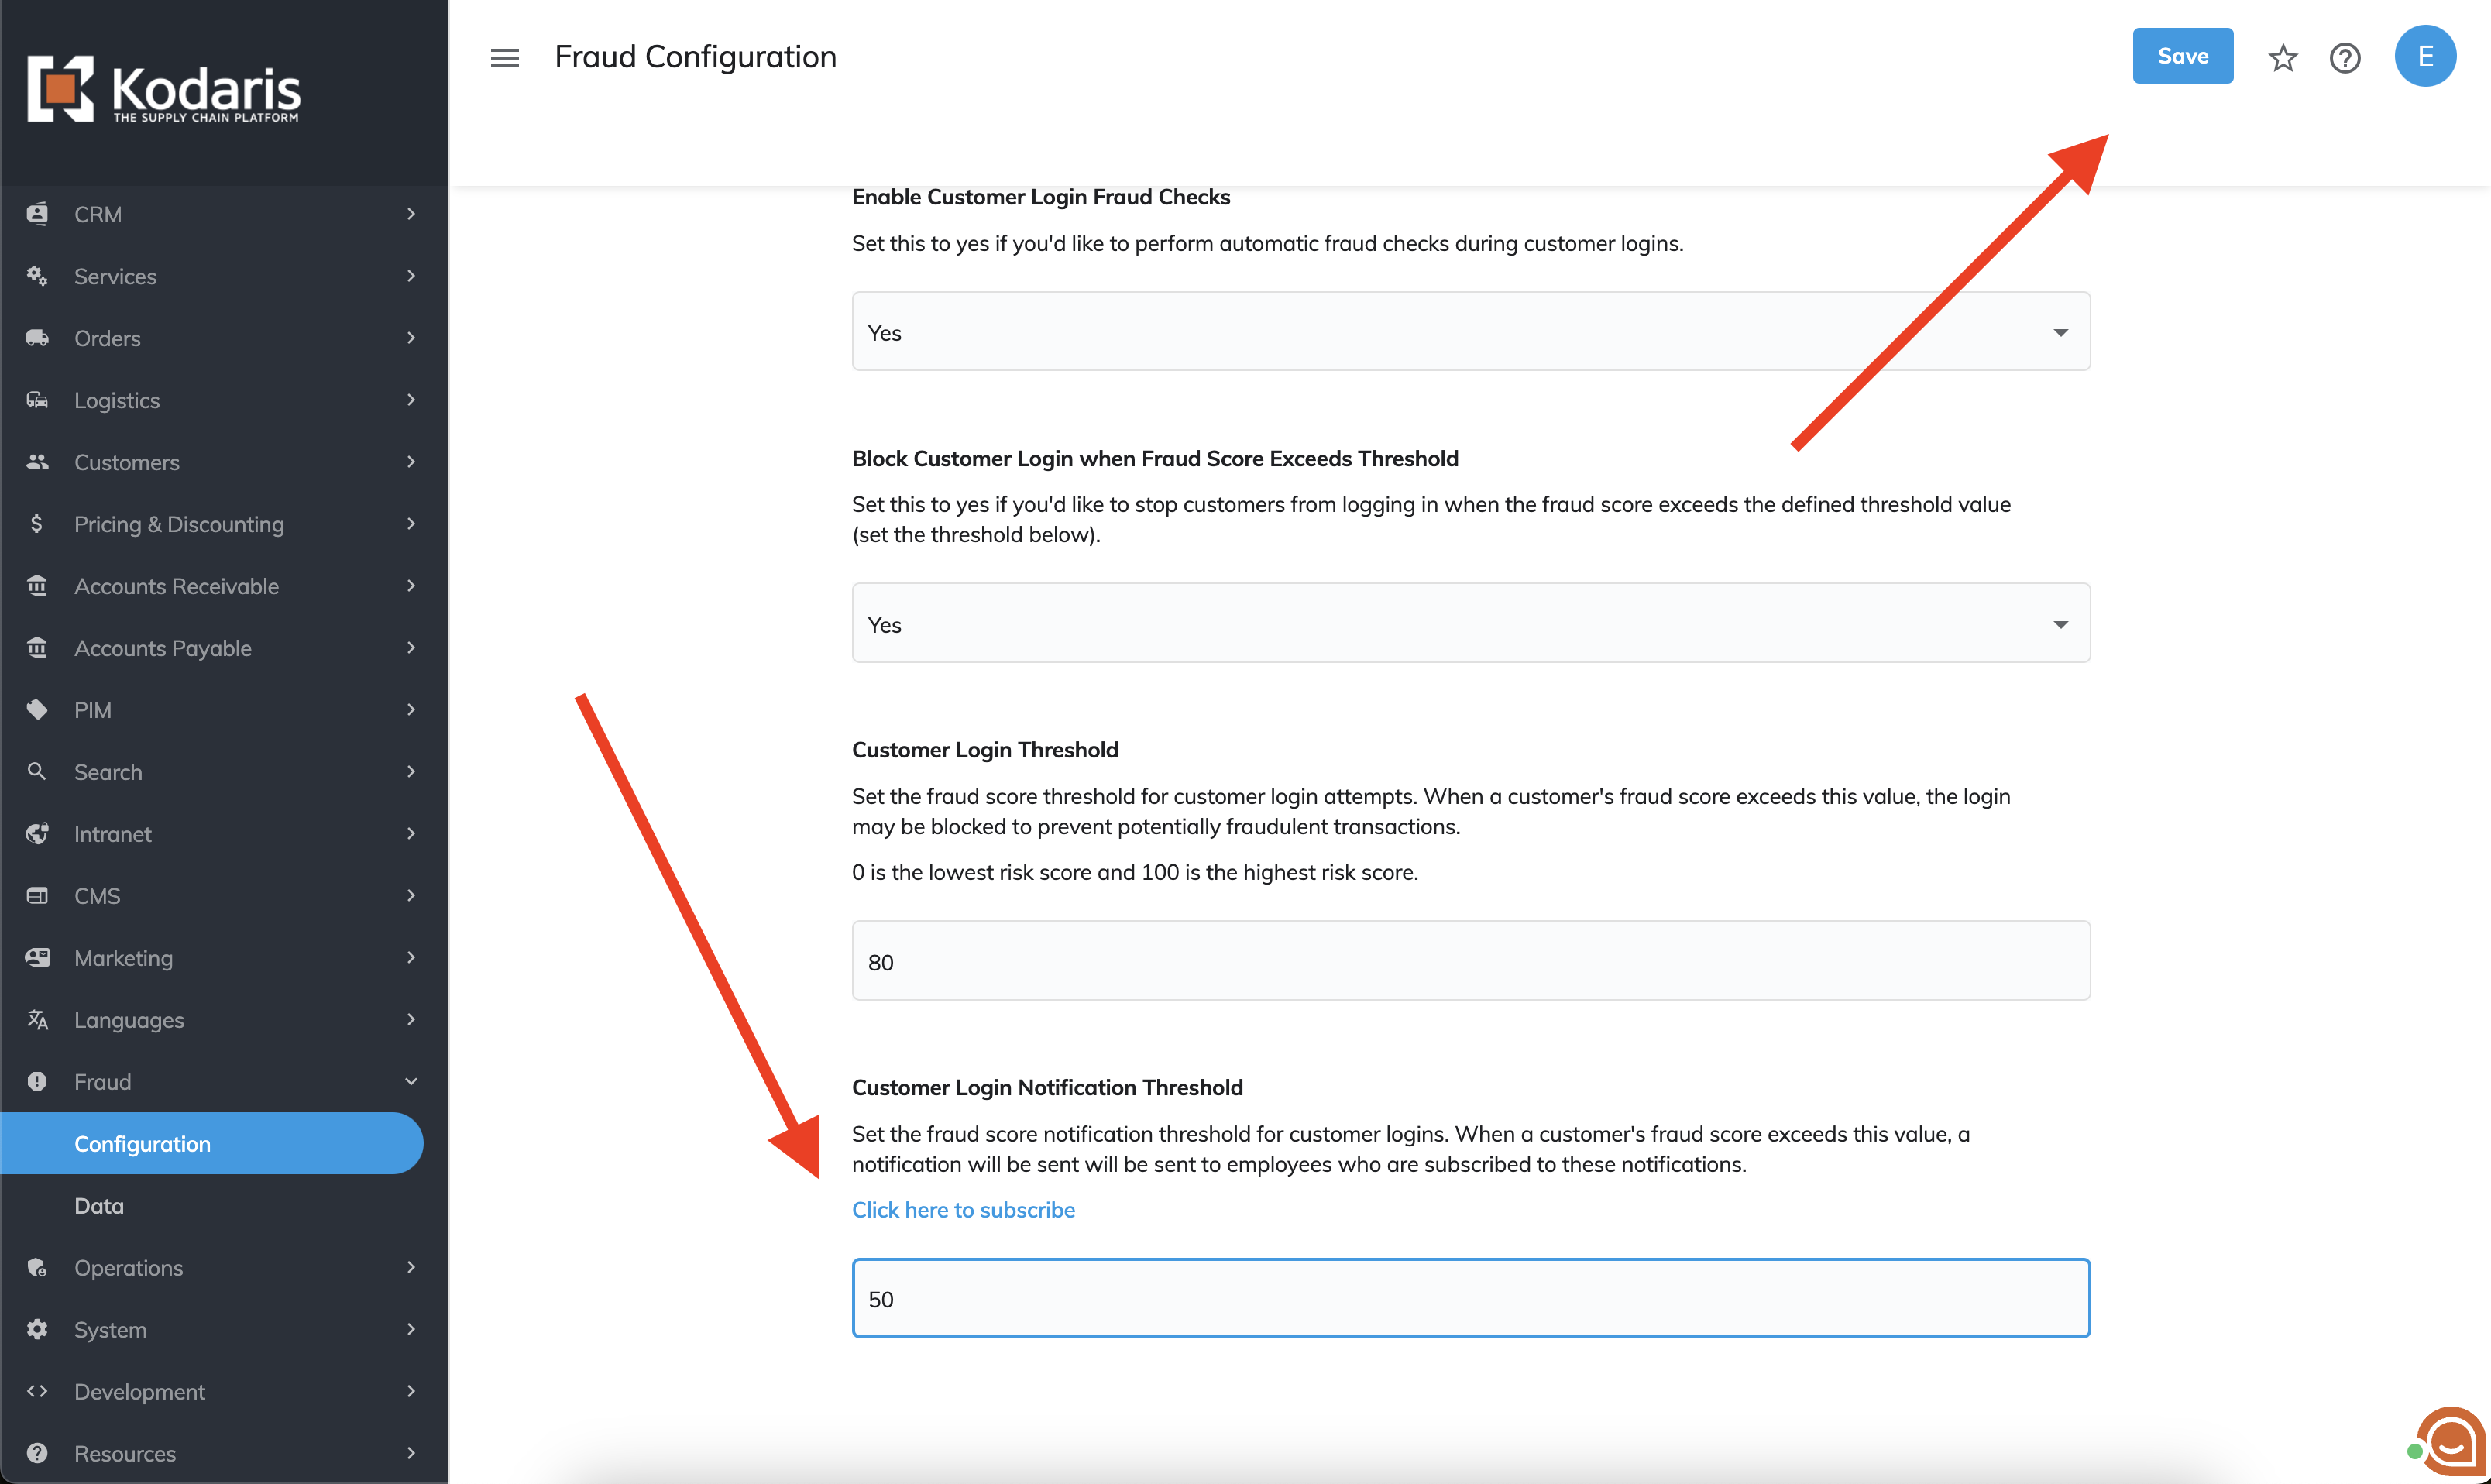Click the 'Click here to subscribe' link
Viewport: 2491px width, 1484px height.
(963, 1210)
